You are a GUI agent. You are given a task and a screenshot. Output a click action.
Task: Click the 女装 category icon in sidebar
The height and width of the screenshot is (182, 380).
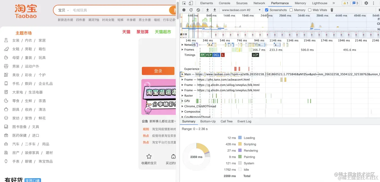pos(6,40)
